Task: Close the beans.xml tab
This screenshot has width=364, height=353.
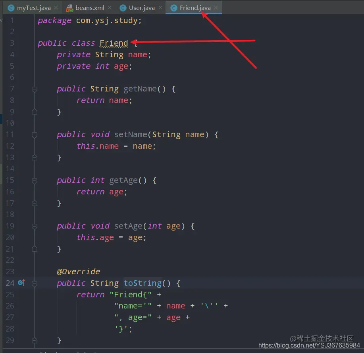Action: click(x=110, y=8)
